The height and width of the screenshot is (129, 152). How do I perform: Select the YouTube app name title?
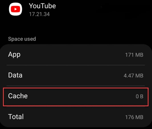pyautogui.click(x=42, y=6)
